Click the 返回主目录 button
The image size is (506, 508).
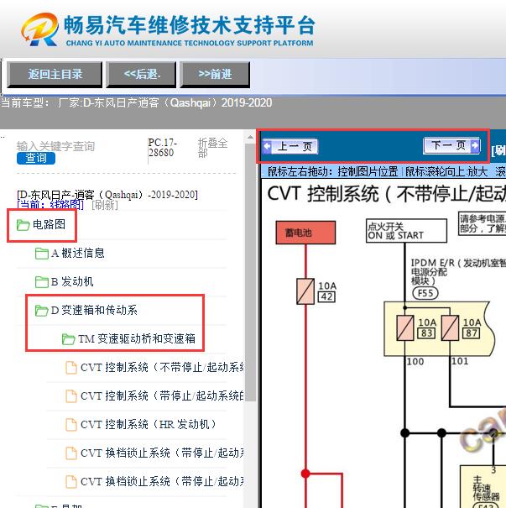click(55, 75)
